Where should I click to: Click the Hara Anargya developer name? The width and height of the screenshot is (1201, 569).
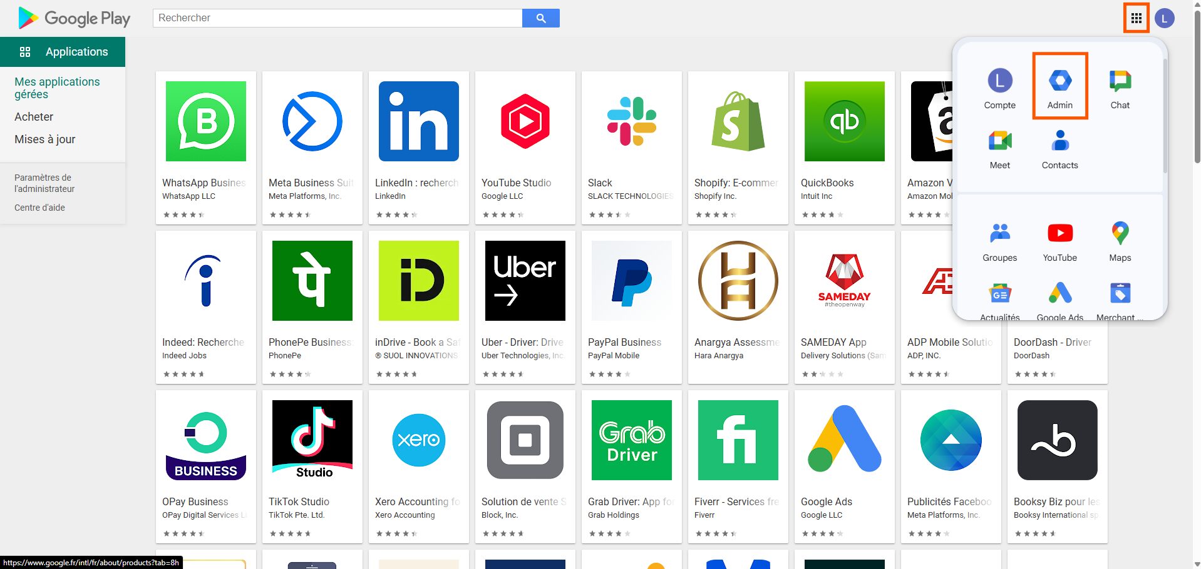click(719, 355)
